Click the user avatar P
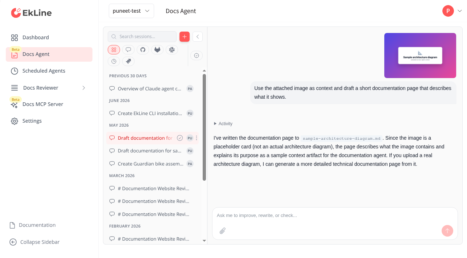Image resolution: width=467 pixels, height=258 pixels. [x=448, y=11]
